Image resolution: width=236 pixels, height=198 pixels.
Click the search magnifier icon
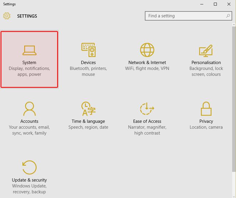(228, 16)
